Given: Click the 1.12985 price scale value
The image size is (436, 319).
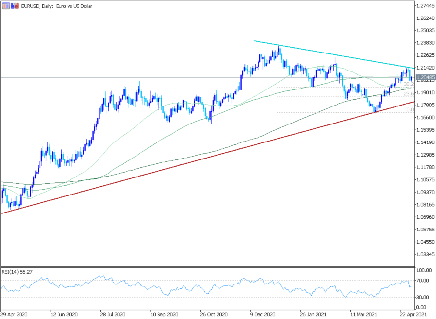Looking at the screenshot, I should click(425, 155).
